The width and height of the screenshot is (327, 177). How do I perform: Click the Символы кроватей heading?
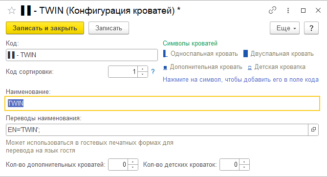tap(190, 43)
